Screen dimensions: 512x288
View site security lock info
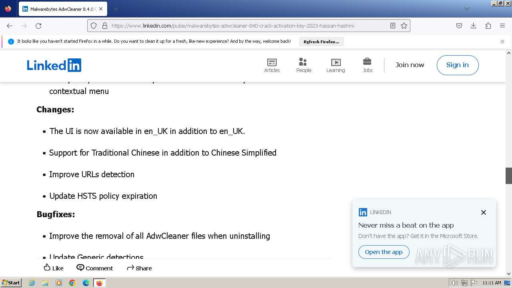pyautogui.click(x=104, y=26)
